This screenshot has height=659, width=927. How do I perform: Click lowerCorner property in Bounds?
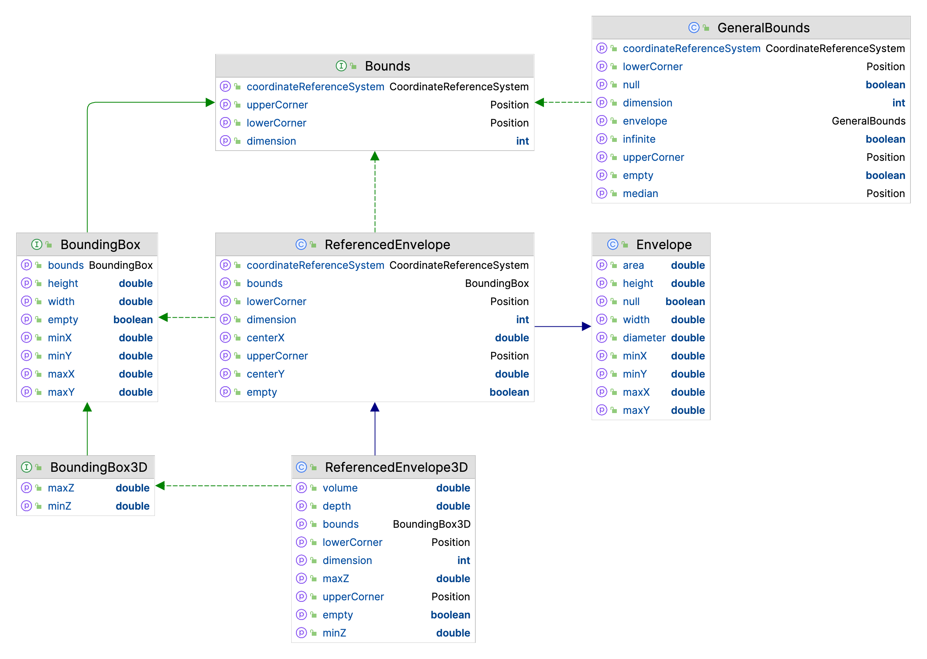pos(276,123)
